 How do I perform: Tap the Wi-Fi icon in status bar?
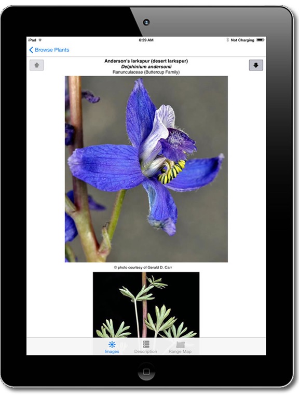[x=40, y=40]
